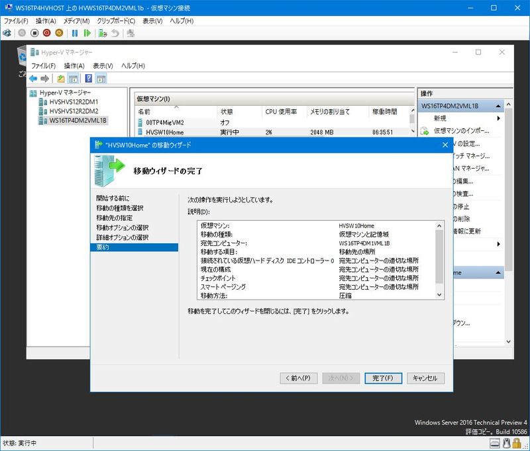This screenshot has width=530, height=451.
Task: Open ファイル(F) menu in the VM connection window
Action: [16, 21]
